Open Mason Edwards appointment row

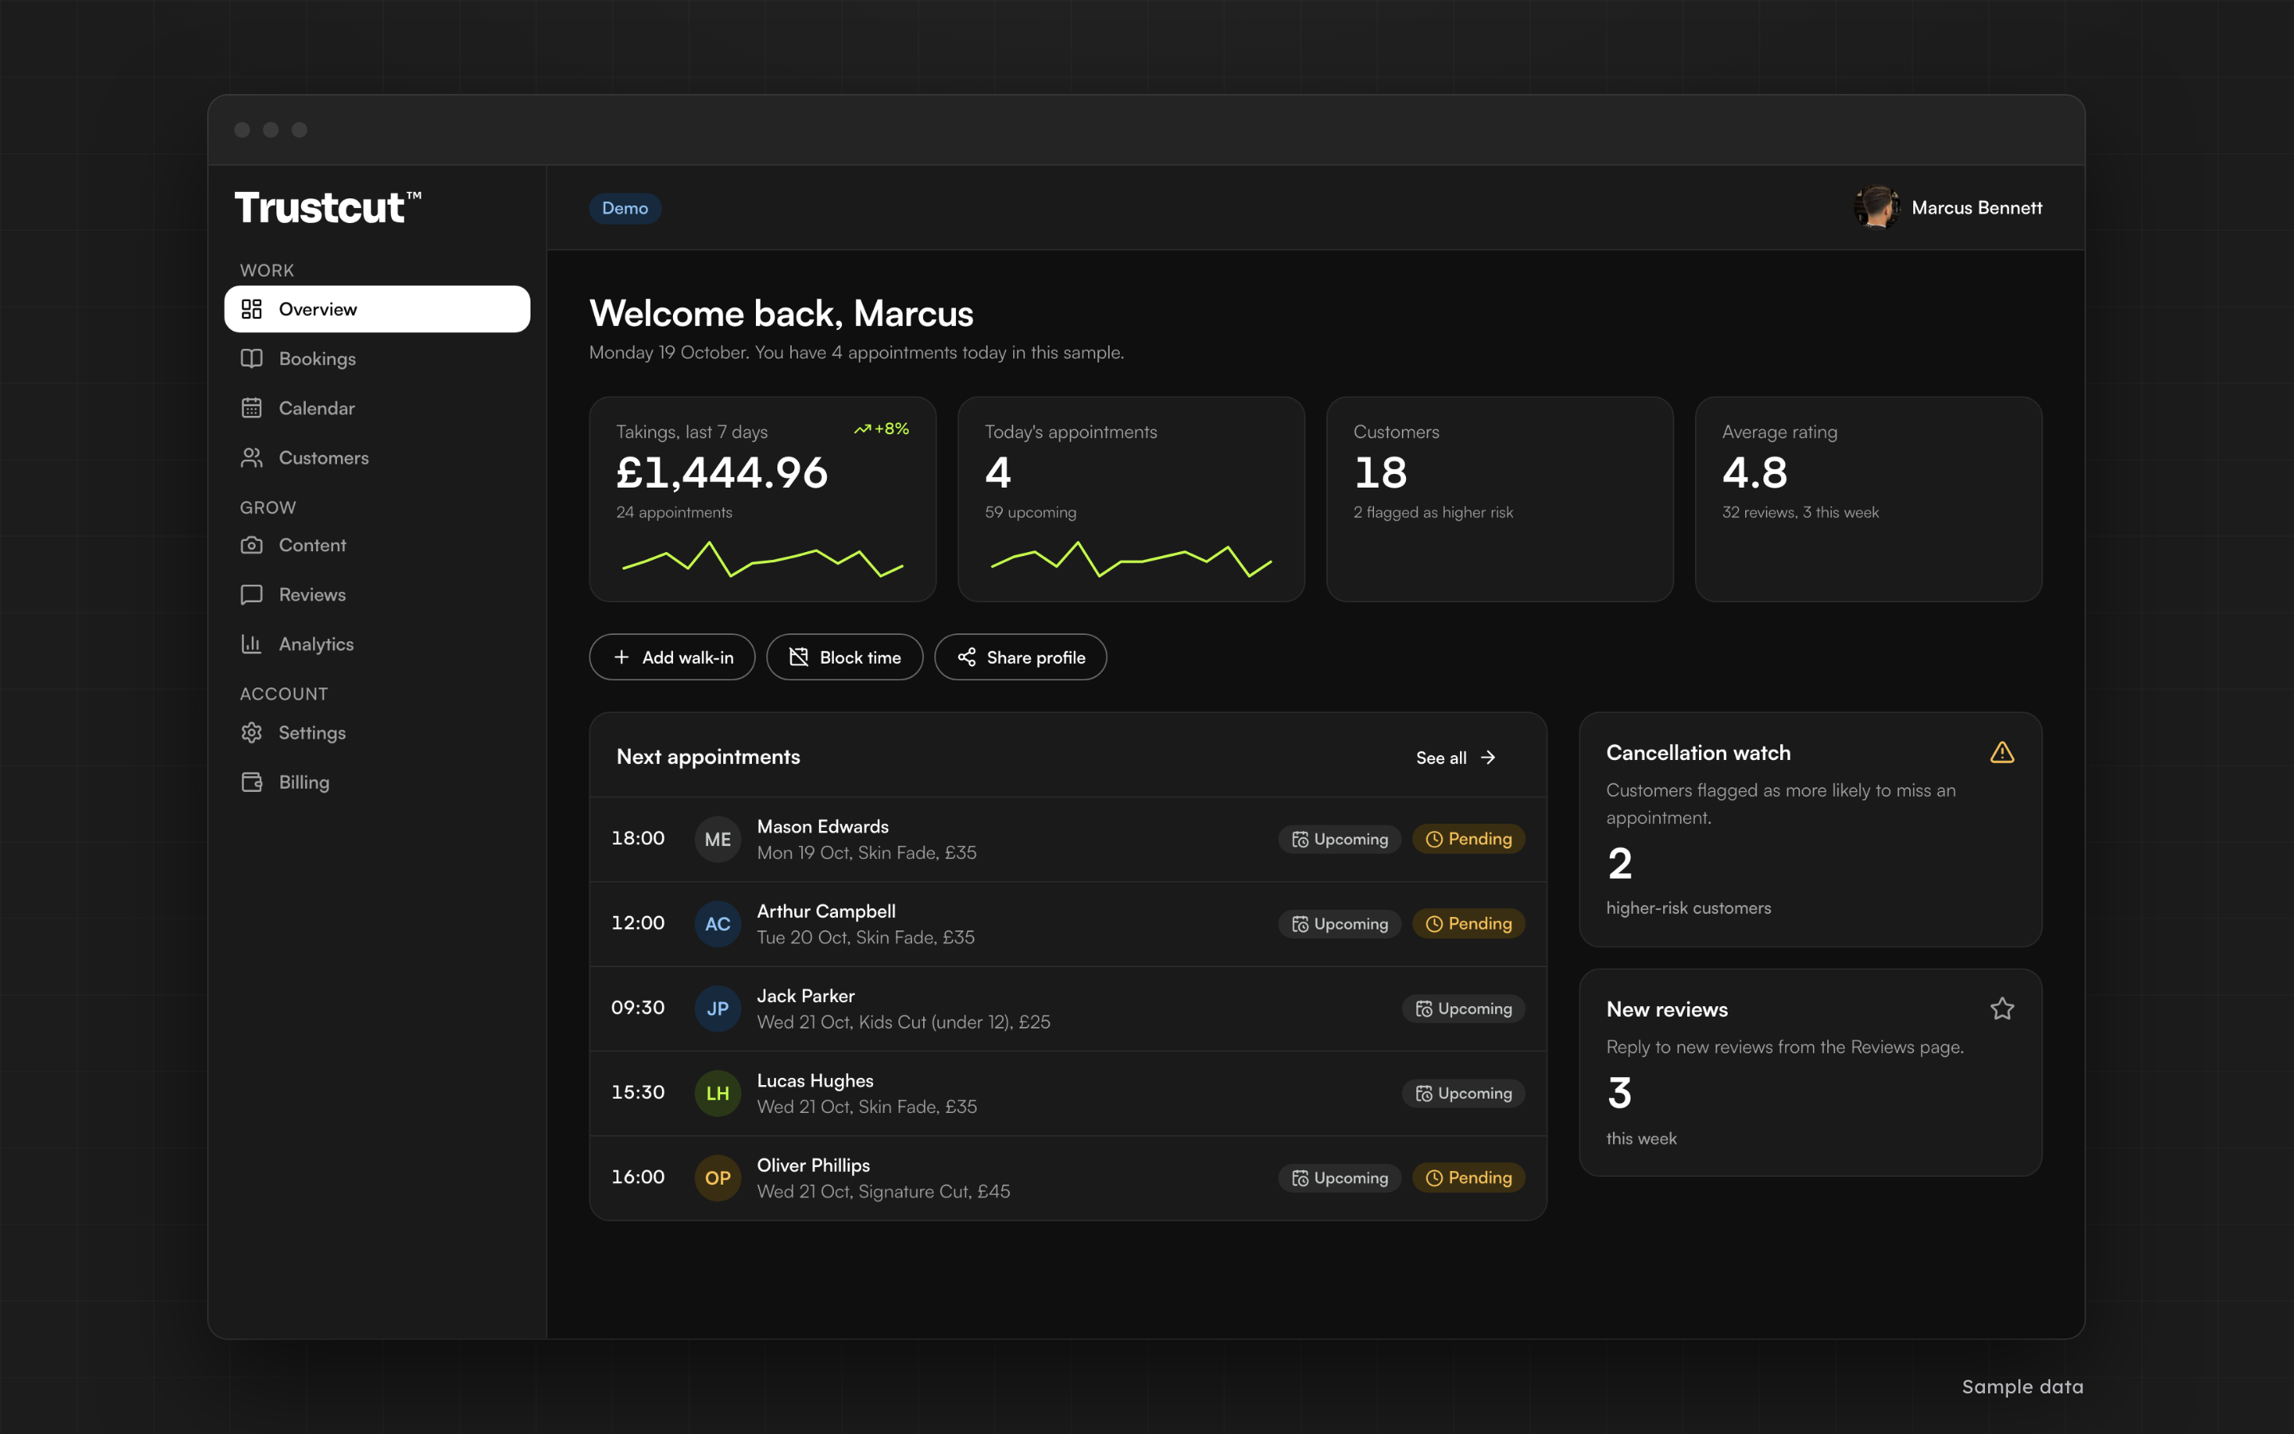pyautogui.click(x=1068, y=840)
